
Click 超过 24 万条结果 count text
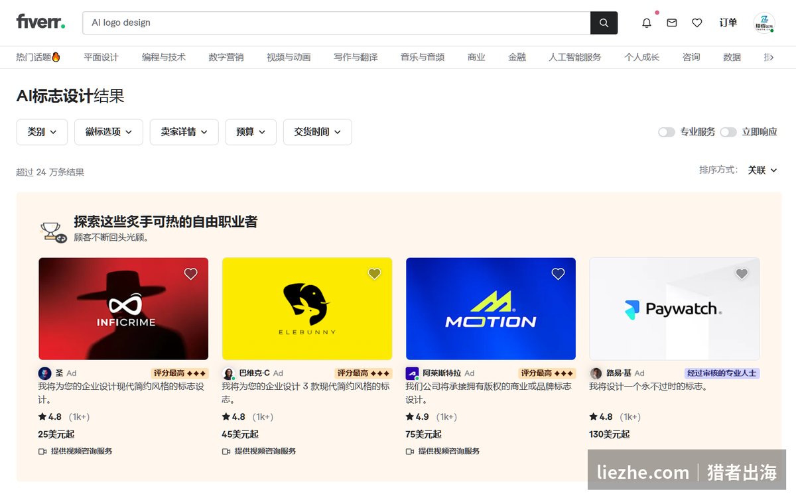(x=50, y=172)
